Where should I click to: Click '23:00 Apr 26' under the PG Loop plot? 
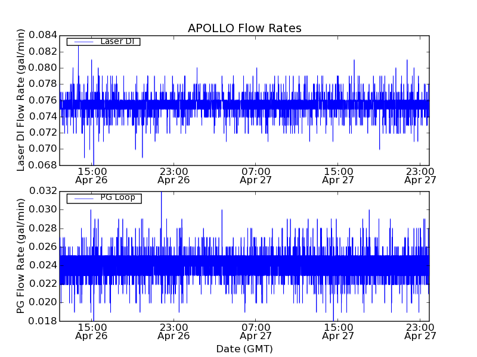click(174, 332)
